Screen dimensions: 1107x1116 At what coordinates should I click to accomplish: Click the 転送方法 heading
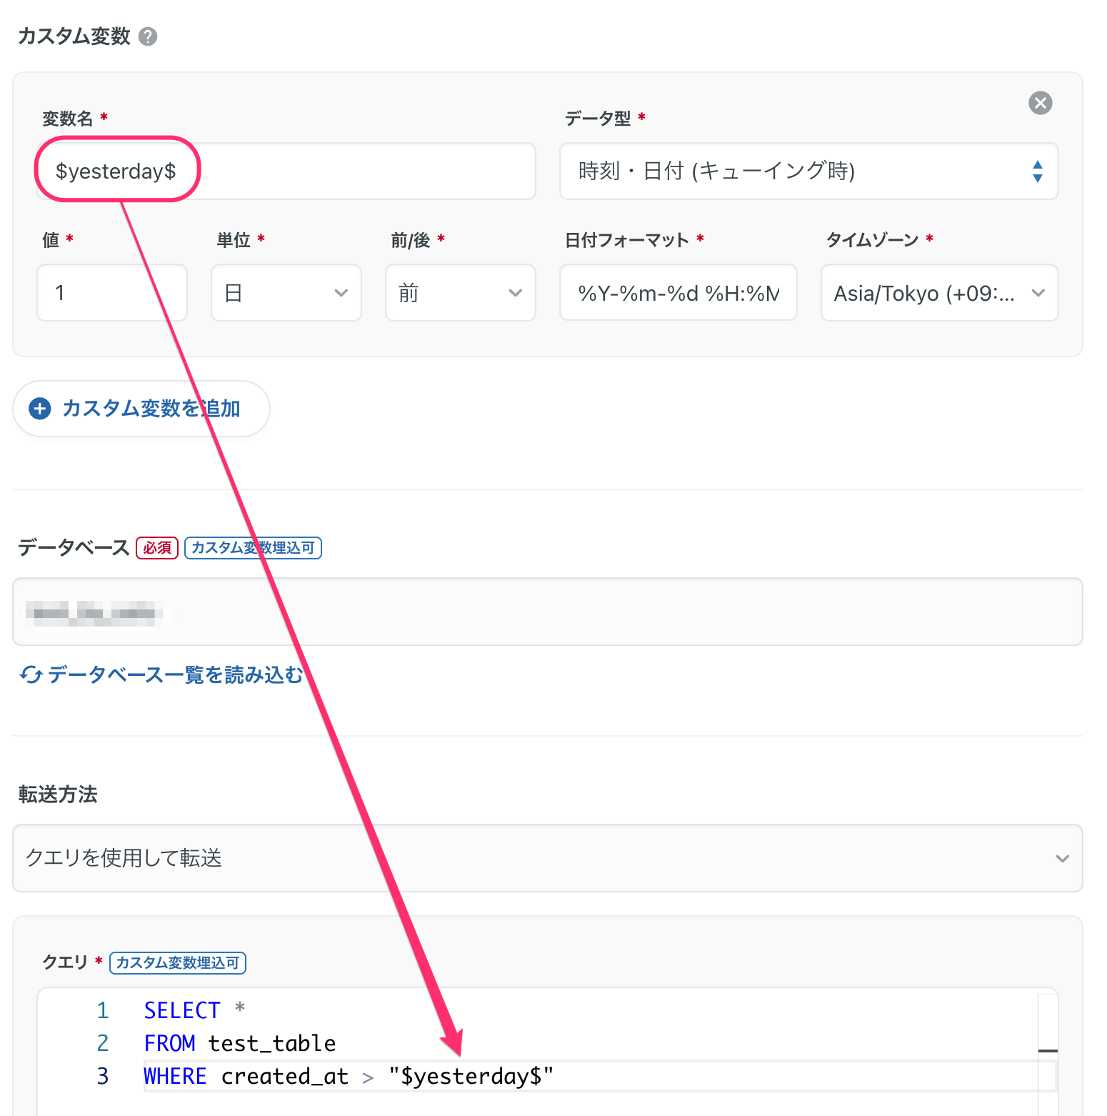(58, 794)
